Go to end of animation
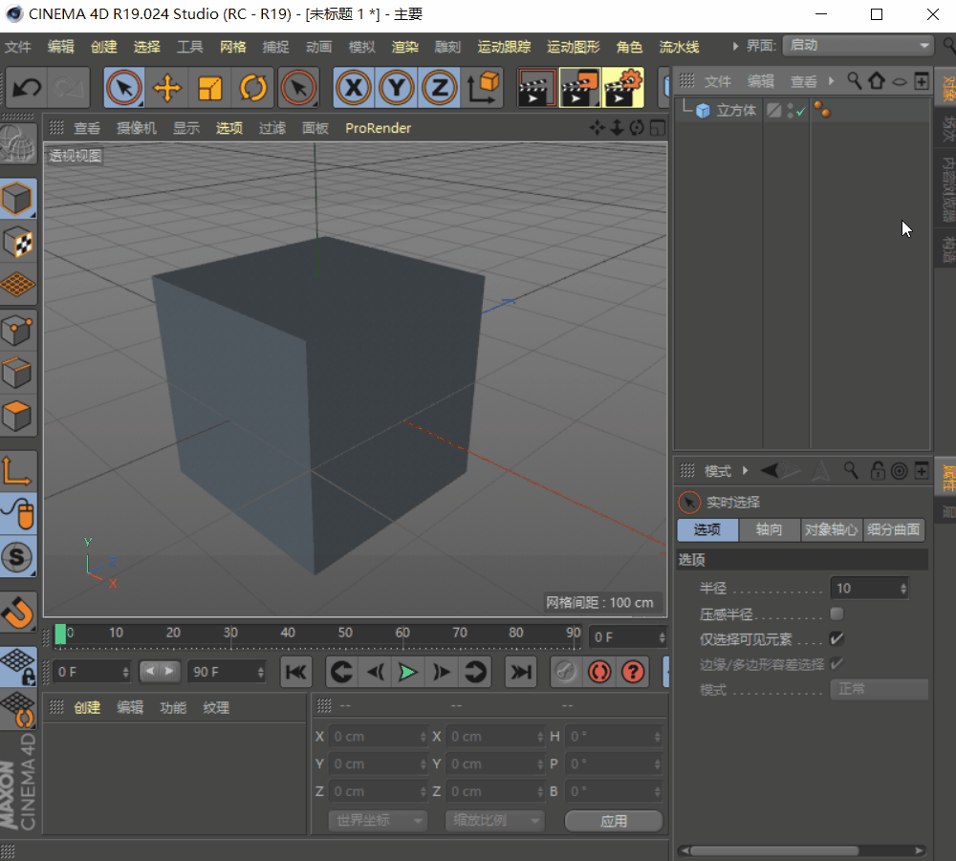This screenshot has height=861, width=956. click(x=520, y=672)
